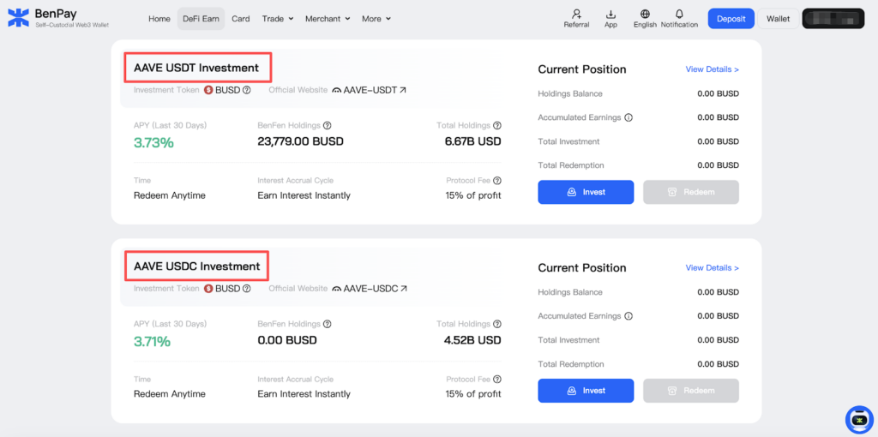The image size is (878, 437).
Task: Expand the More dropdown menu
Action: (376, 19)
